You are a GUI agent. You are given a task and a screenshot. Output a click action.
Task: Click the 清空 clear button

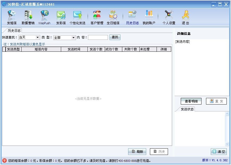point(219,151)
